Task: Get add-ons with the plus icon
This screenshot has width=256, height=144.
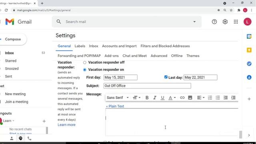Action: pos(249,99)
